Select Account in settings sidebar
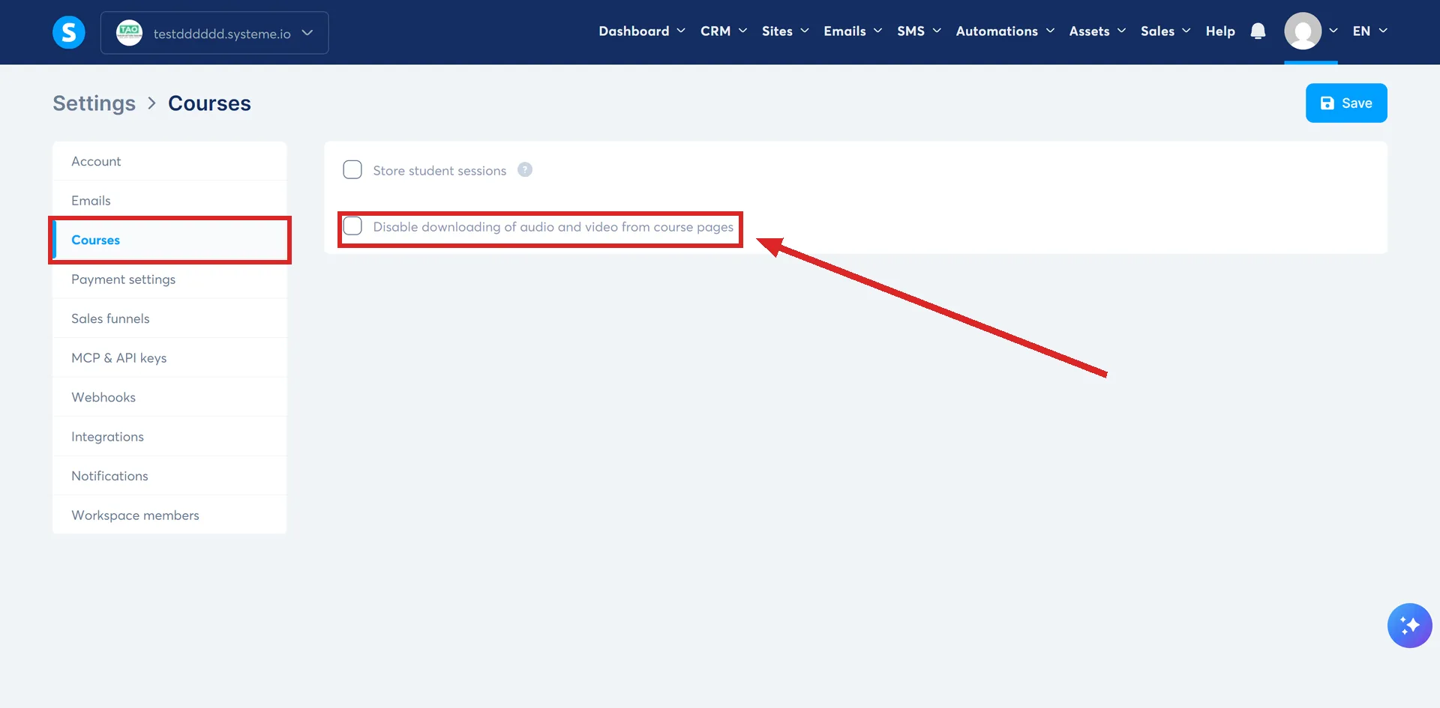This screenshot has height=708, width=1440. pos(169,161)
